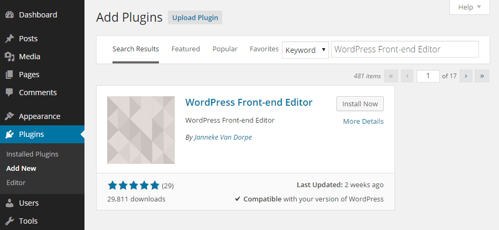Select the Add New submenu item
Screen dimensions: 499x230
pos(21,169)
